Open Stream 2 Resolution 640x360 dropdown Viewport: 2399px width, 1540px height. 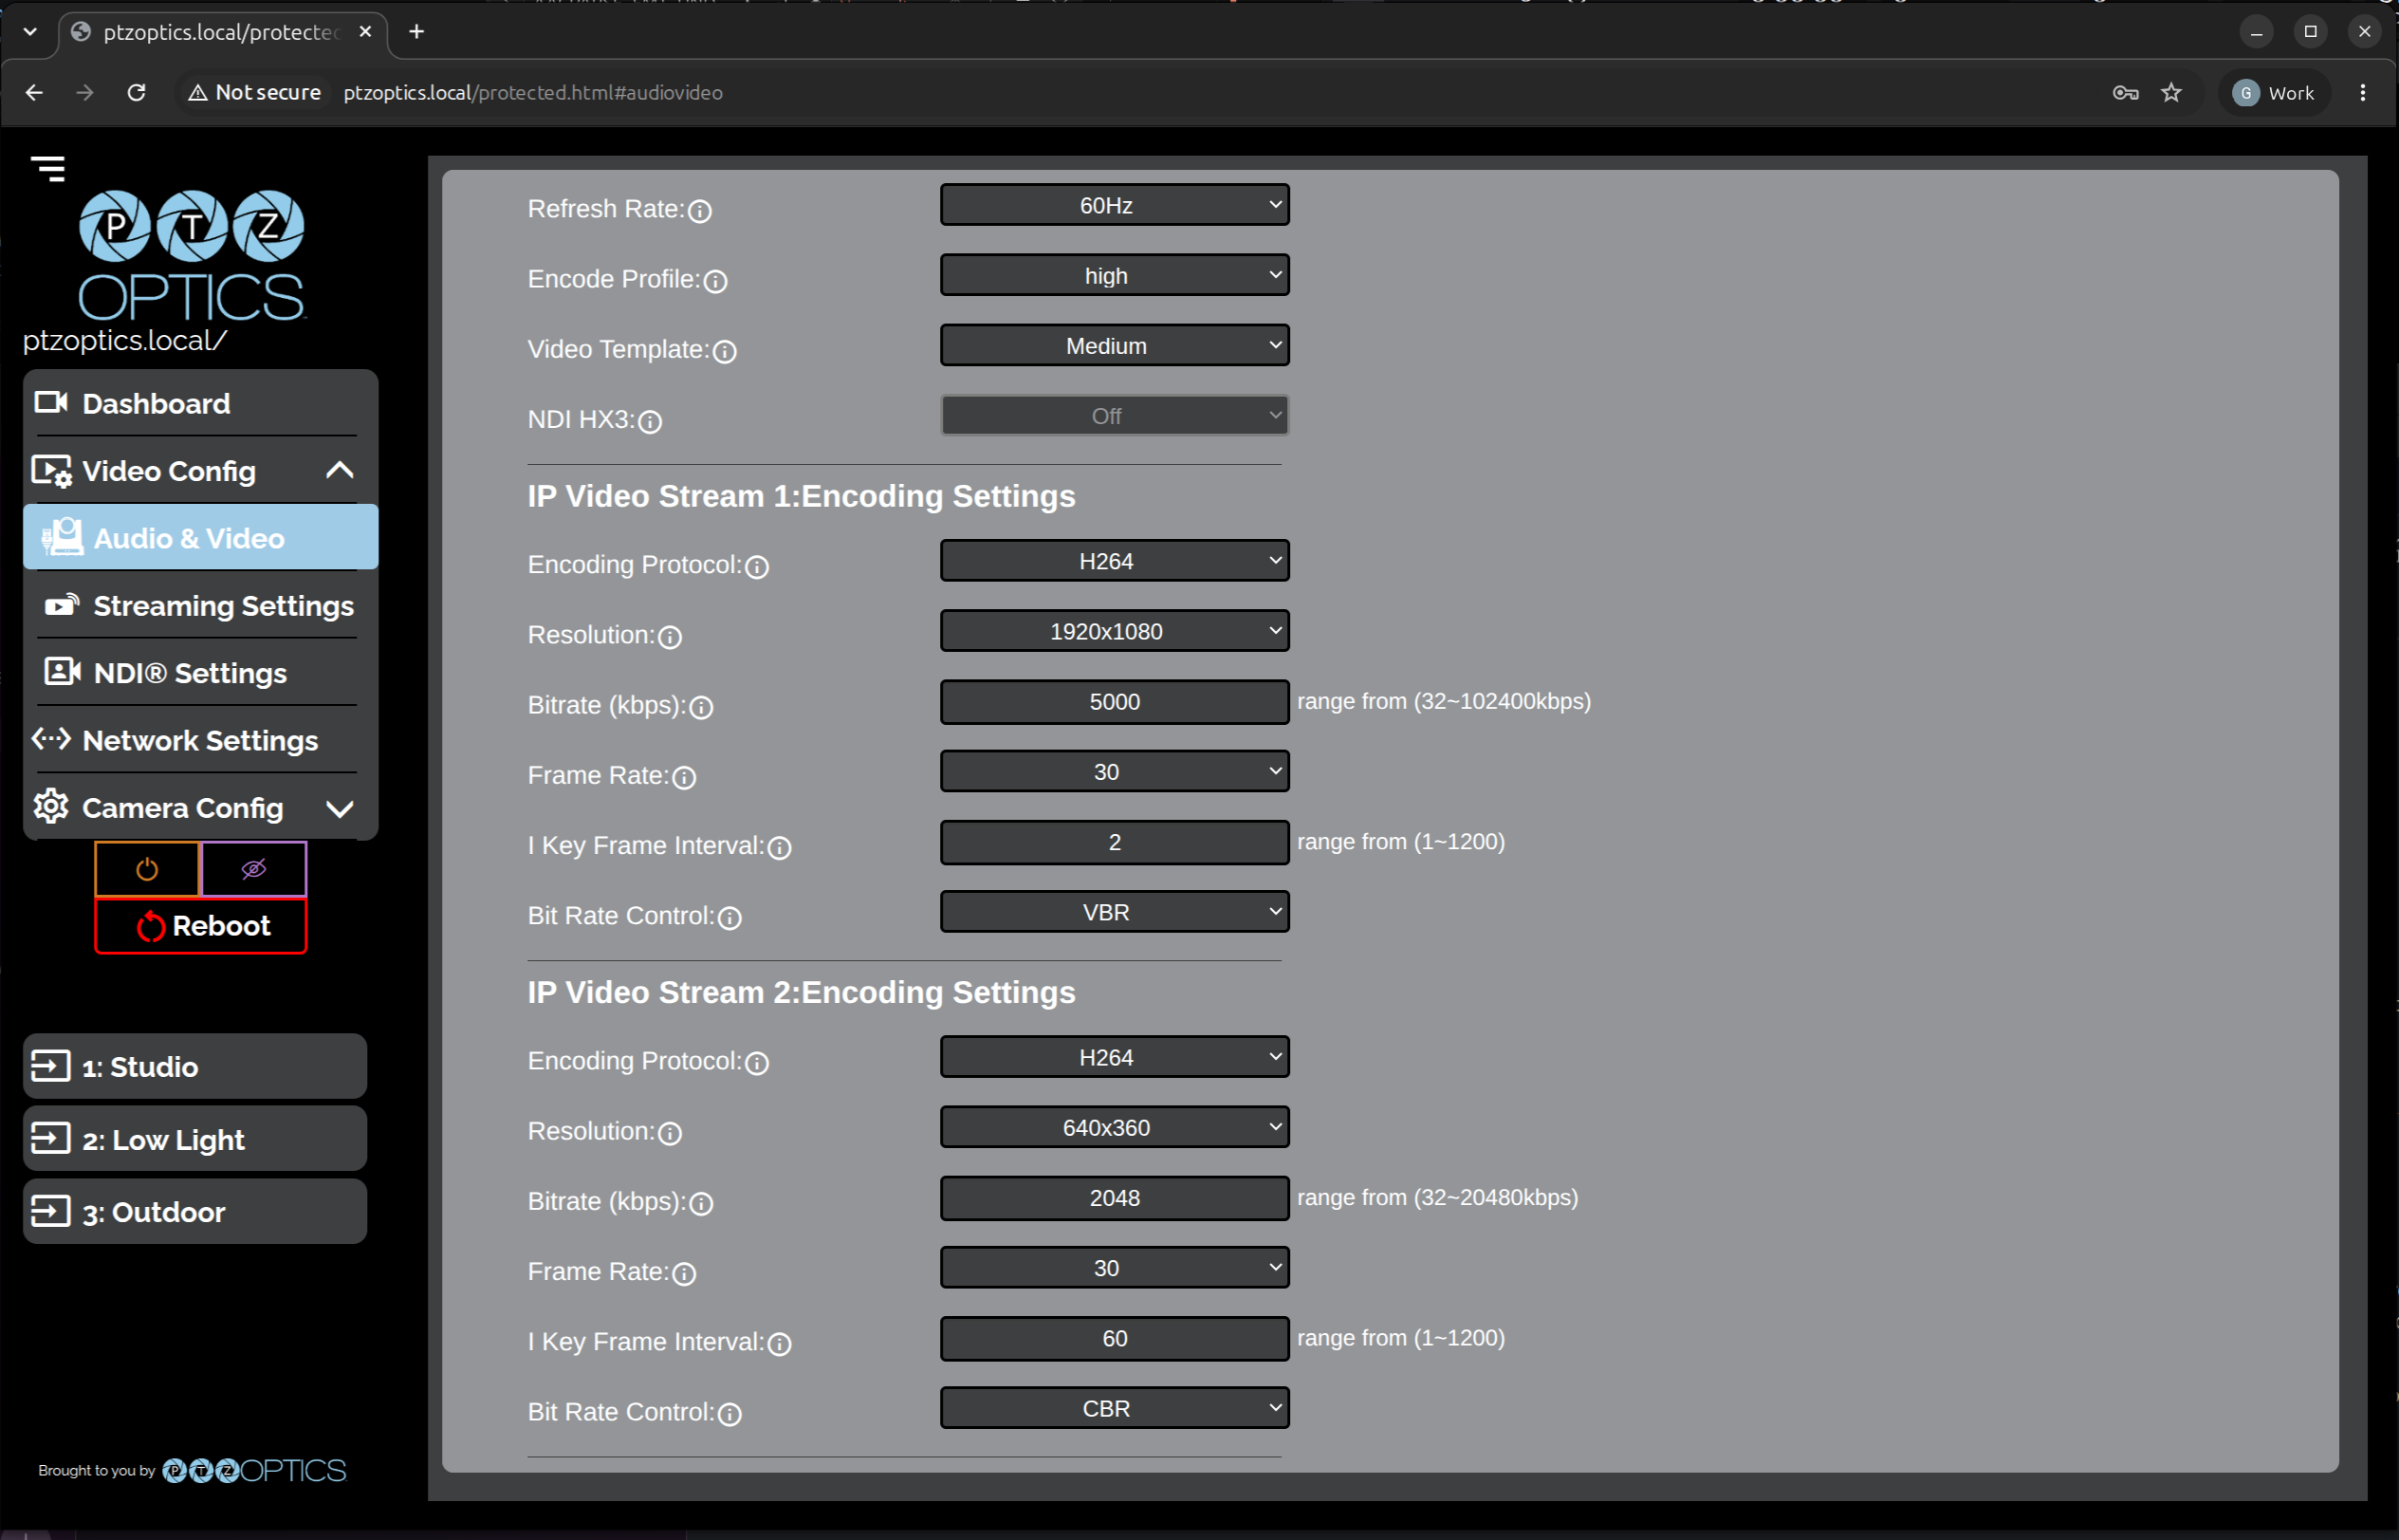(1115, 1127)
